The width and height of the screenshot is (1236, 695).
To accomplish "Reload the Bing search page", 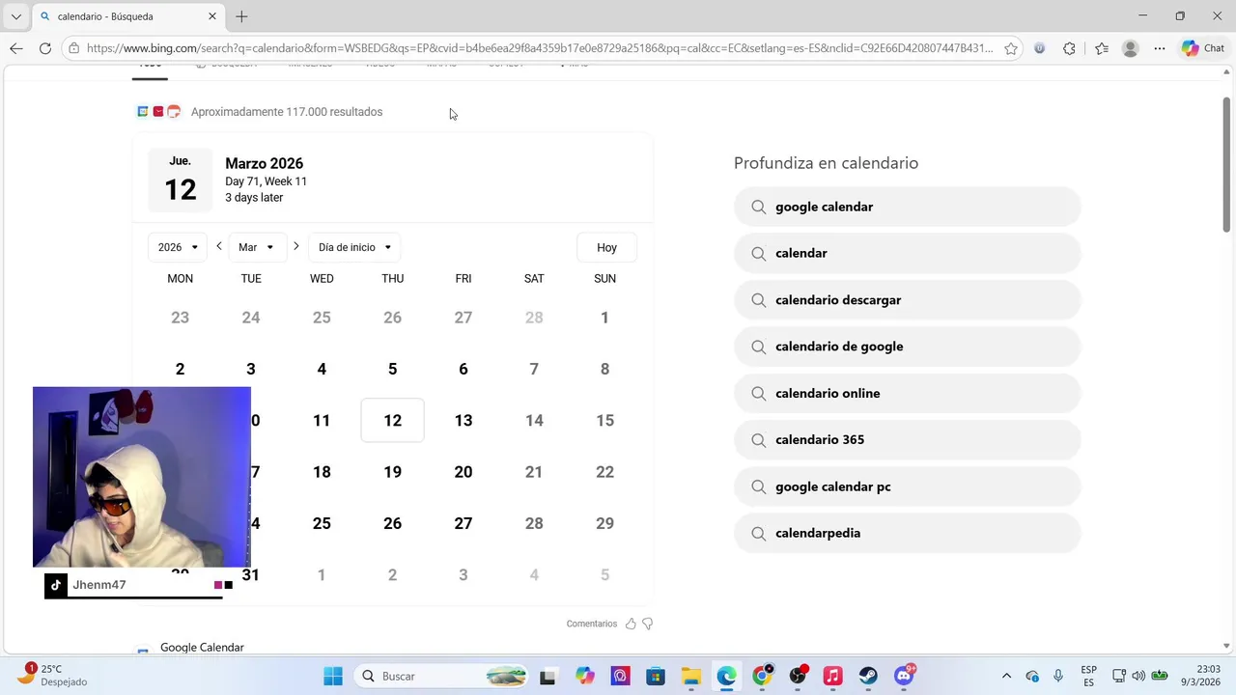I will [x=45, y=48].
